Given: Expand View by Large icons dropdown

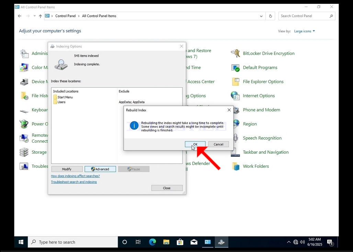Looking at the screenshot, I should coord(304,31).
